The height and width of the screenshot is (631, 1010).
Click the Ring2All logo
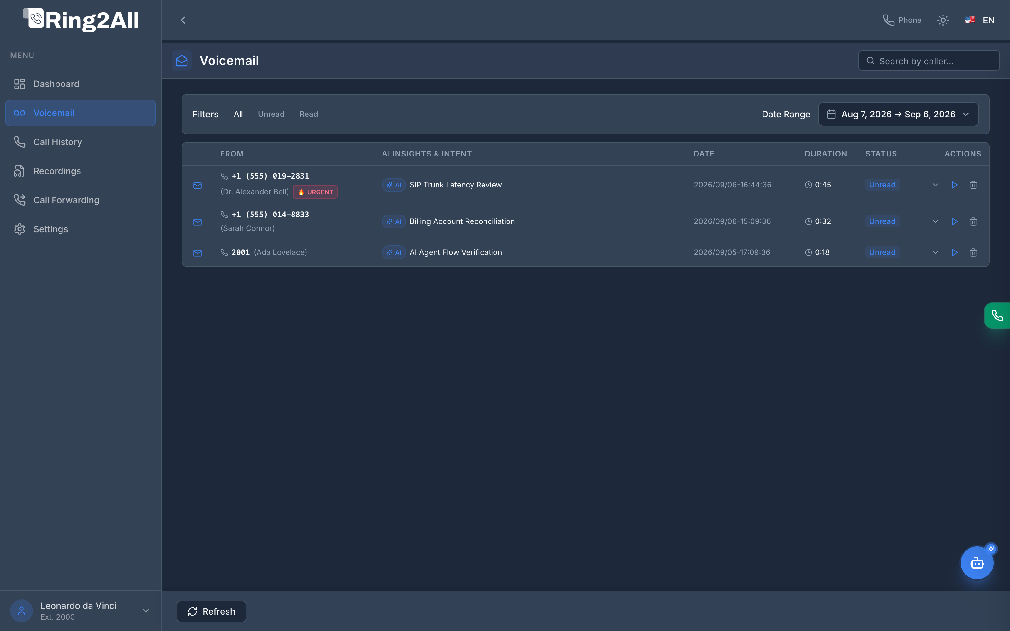coord(80,20)
